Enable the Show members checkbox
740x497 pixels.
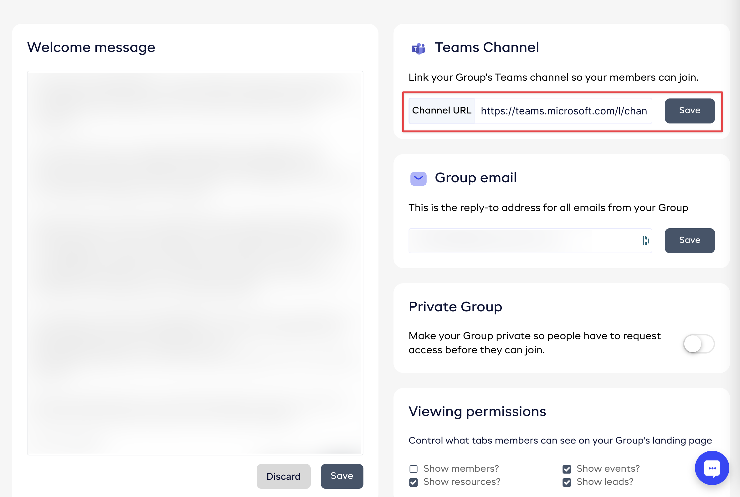pos(413,469)
